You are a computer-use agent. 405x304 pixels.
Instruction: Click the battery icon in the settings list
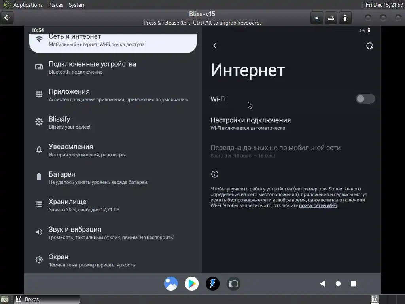39,177
